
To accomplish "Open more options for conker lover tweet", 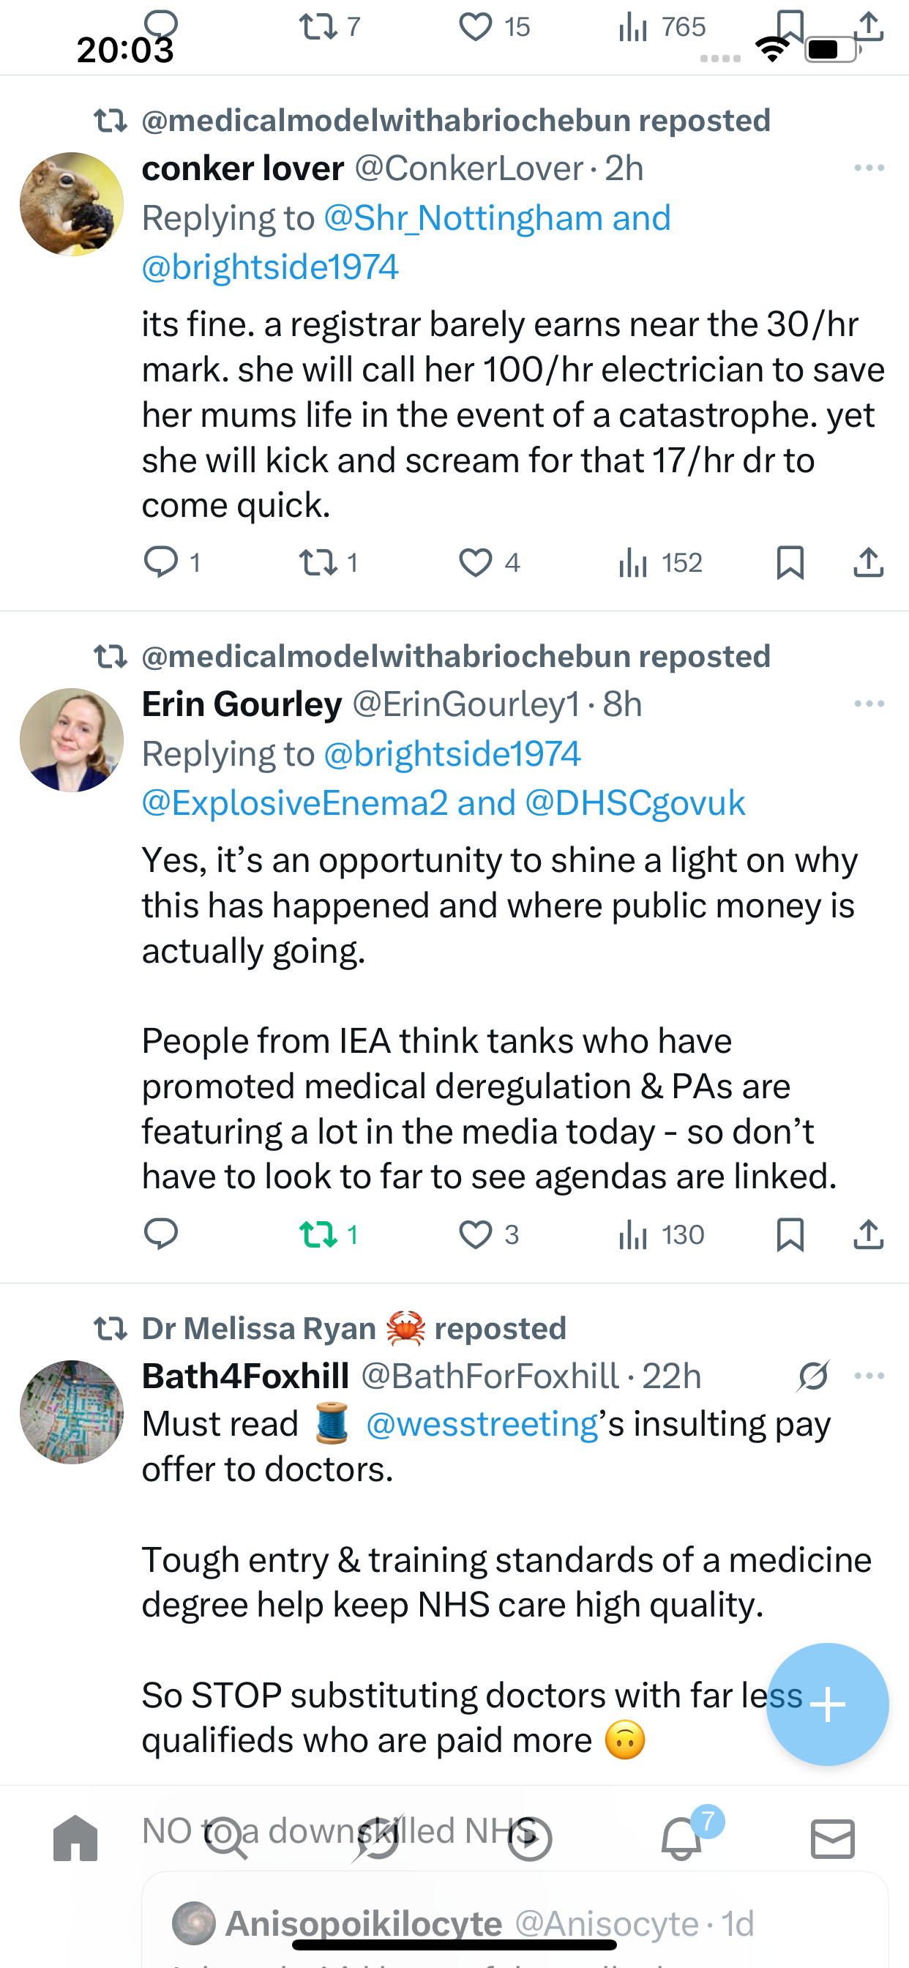I will [x=869, y=168].
